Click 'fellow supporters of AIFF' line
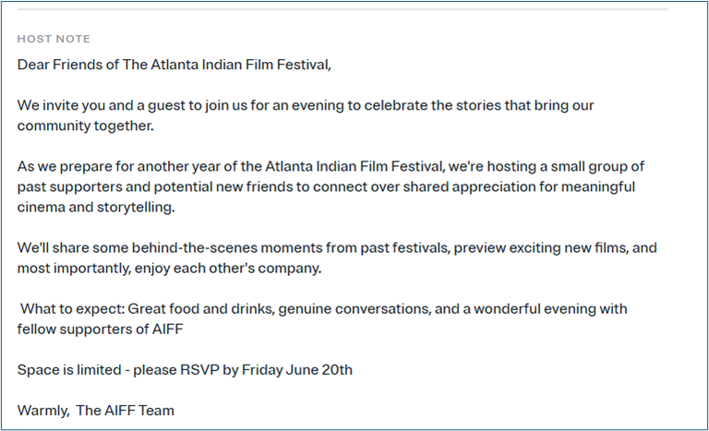709x431 pixels. click(101, 329)
